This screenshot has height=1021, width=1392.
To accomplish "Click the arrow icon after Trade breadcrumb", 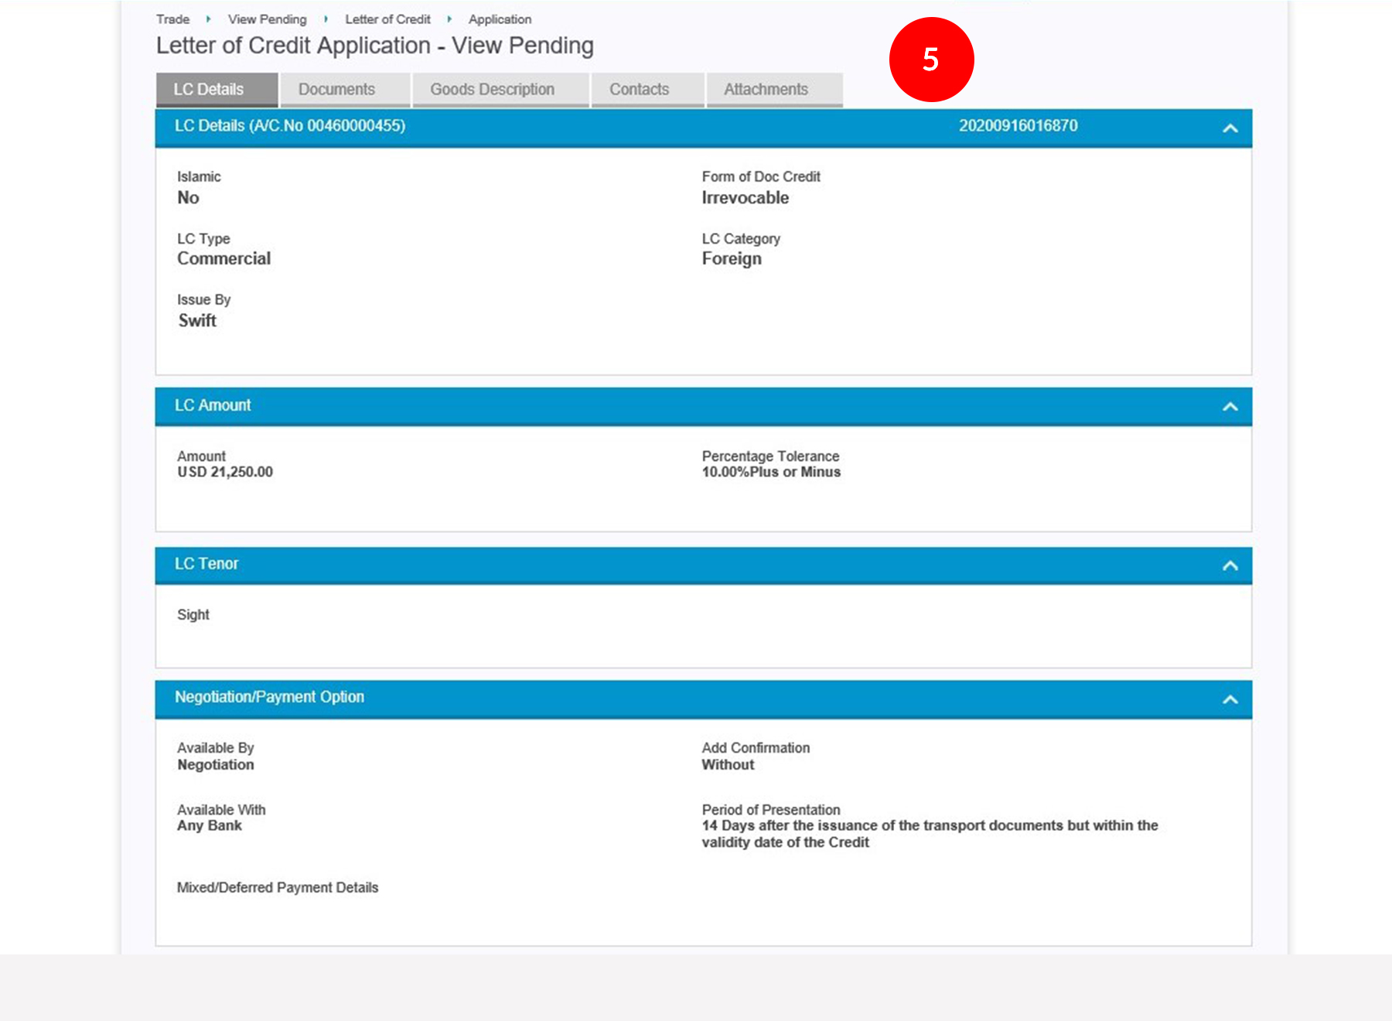I will pos(208,19).
